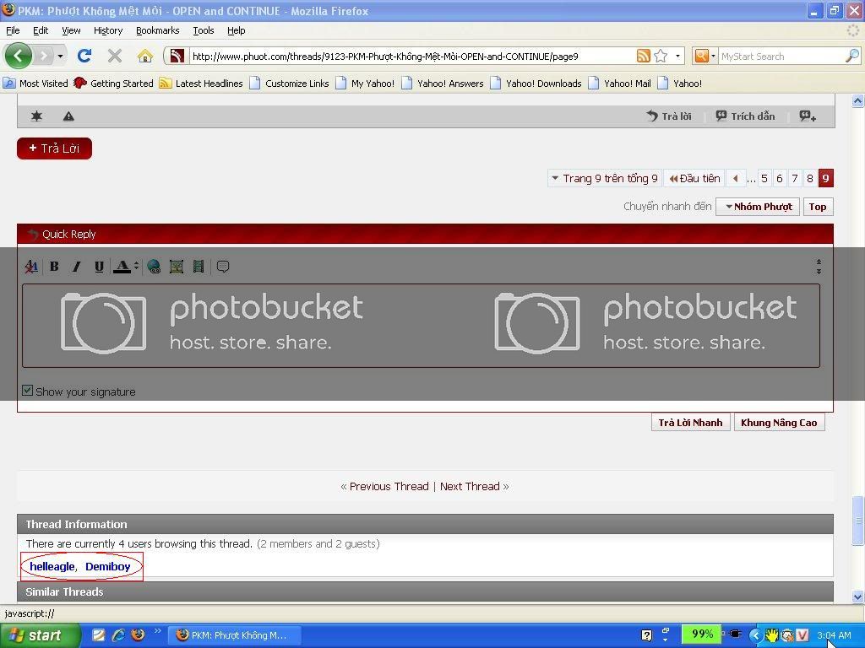Click the Đầu tiên first page link
This screenshot has height=648, width=865.
[x=694, y=178]
